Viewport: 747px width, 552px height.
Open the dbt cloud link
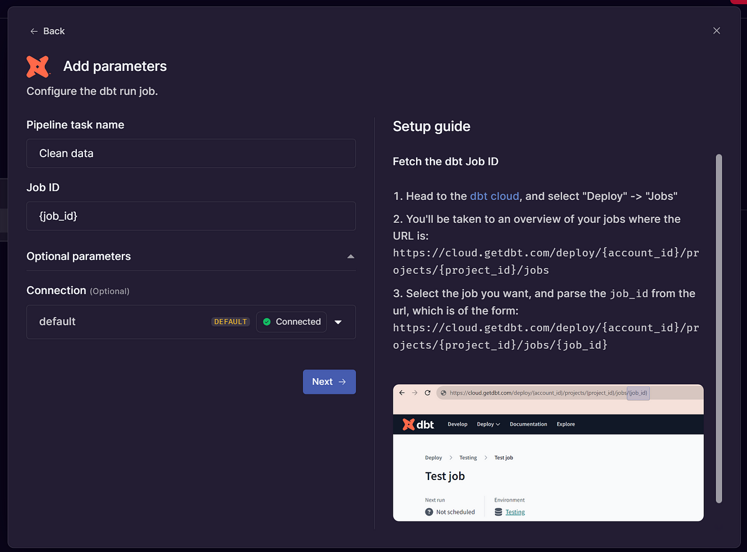point(494,196)
